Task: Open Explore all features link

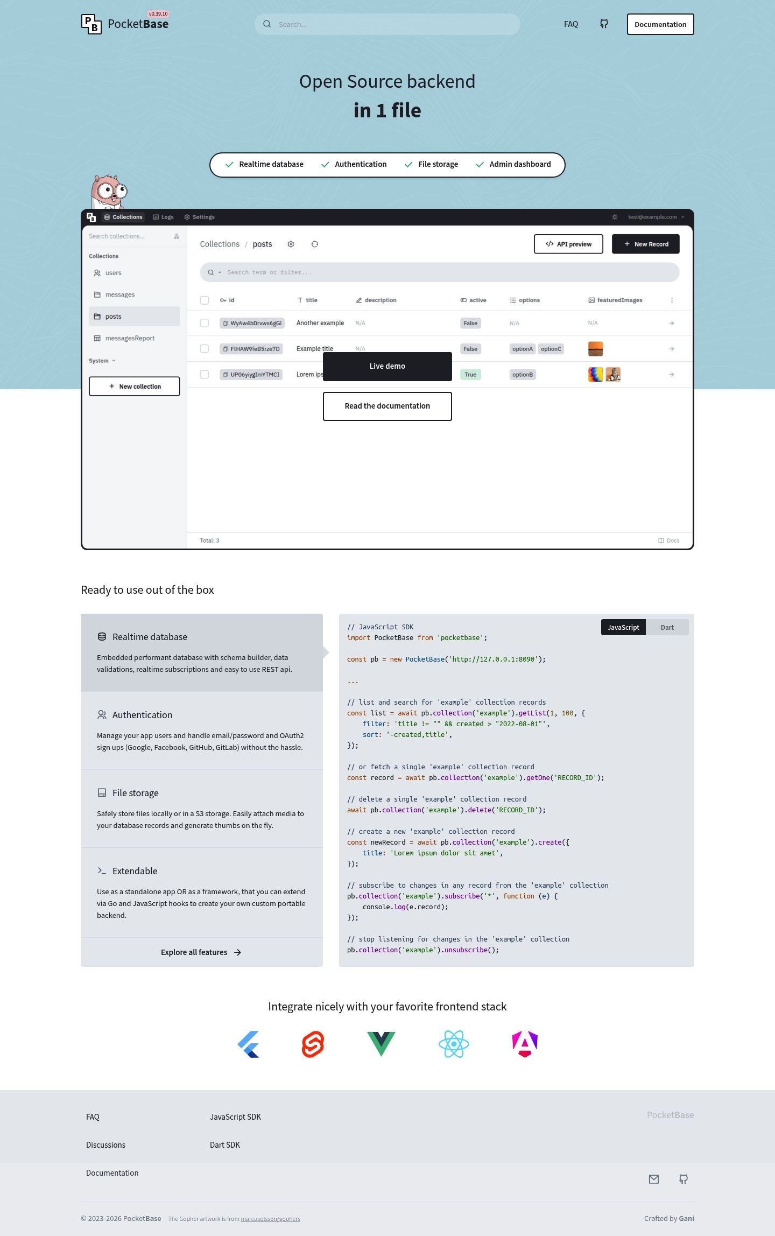Action: pos(201,952)
